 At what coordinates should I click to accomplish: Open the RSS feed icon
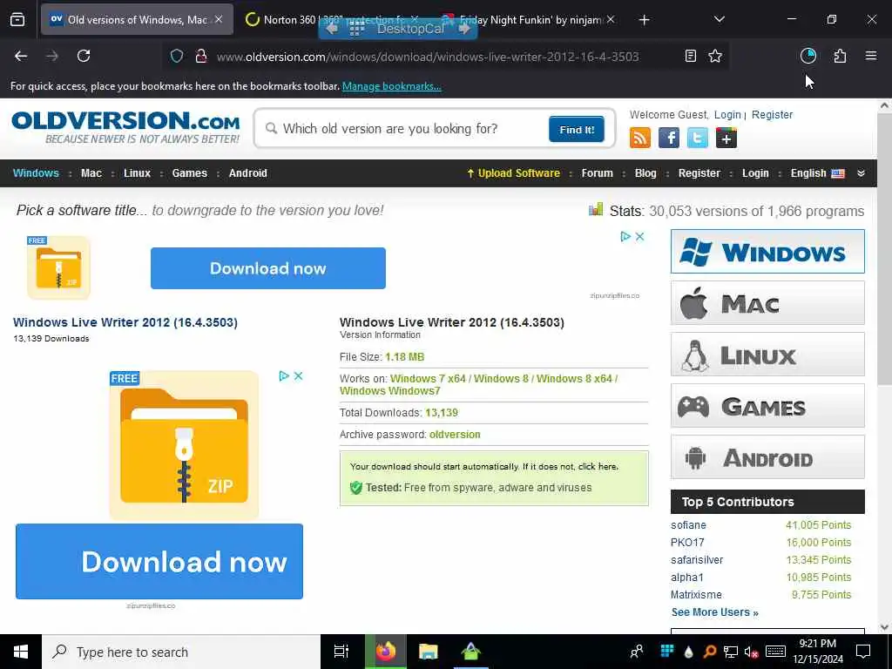pyautogui.click(x=640, y=138)
